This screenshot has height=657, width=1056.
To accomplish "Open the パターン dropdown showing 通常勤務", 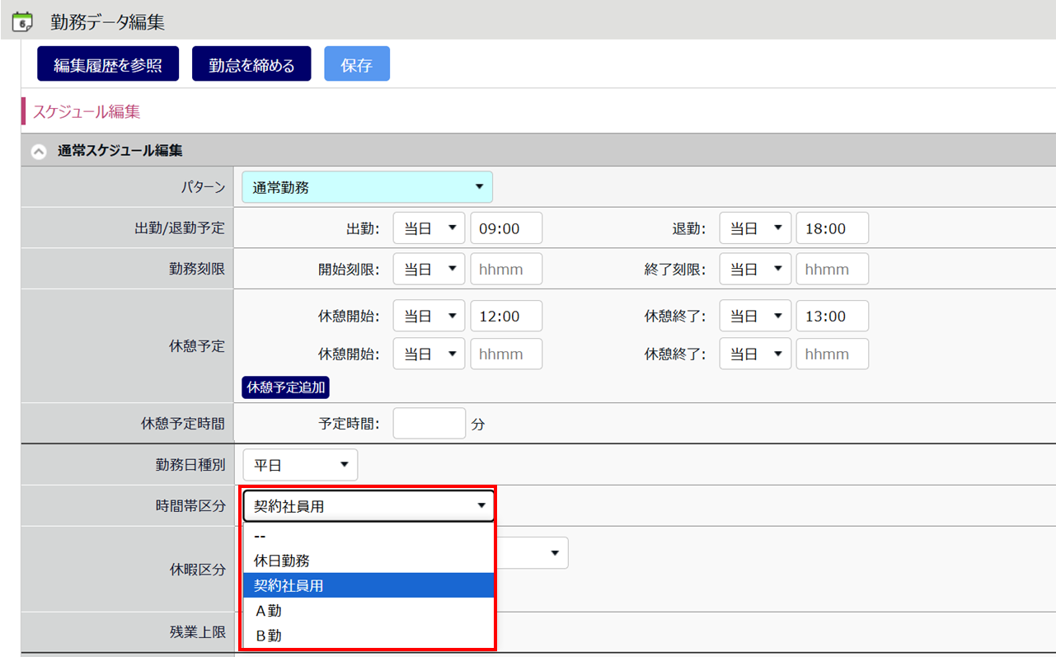I will pos(367,187).
